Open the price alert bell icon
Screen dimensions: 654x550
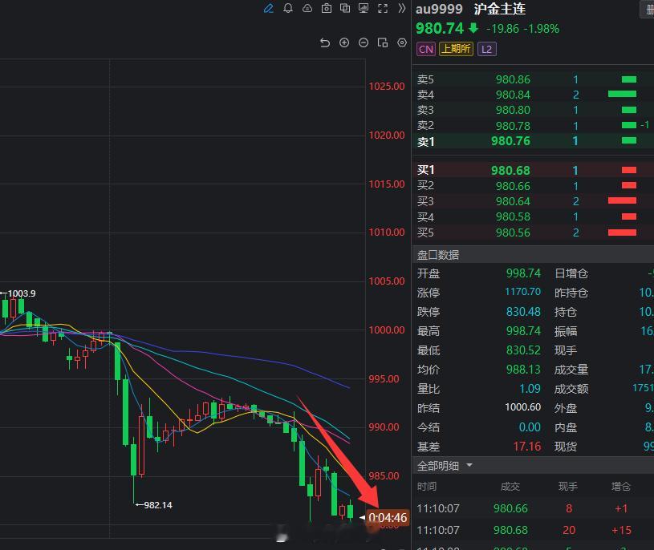click(288, 8)
